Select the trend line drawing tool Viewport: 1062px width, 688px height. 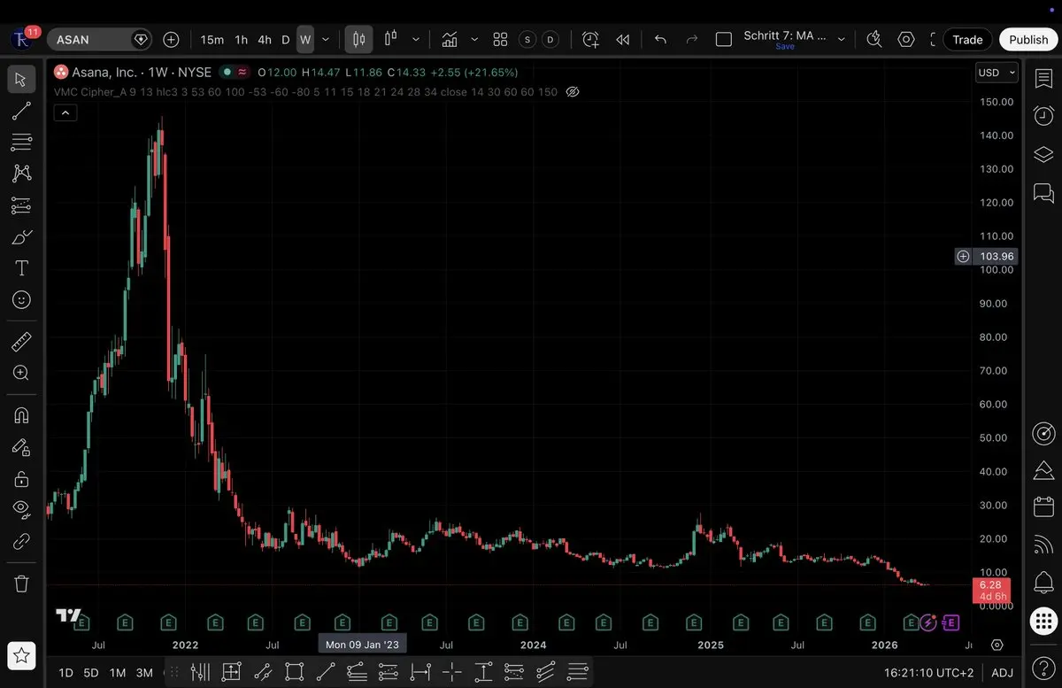(21, 111)
